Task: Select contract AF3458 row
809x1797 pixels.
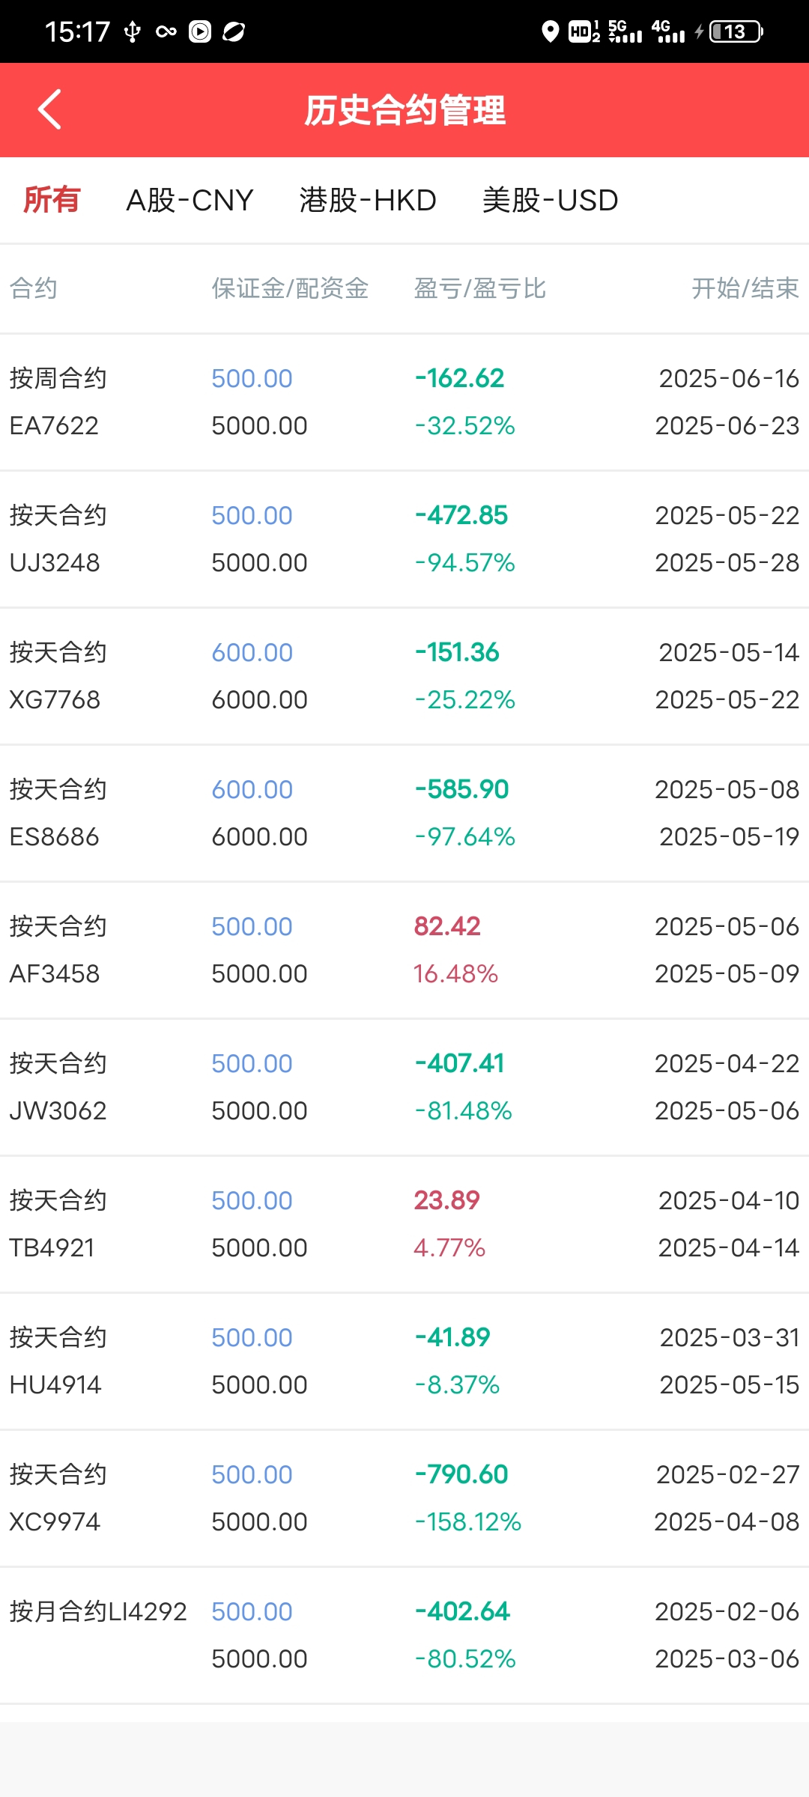Action: [x=404, y=950]
